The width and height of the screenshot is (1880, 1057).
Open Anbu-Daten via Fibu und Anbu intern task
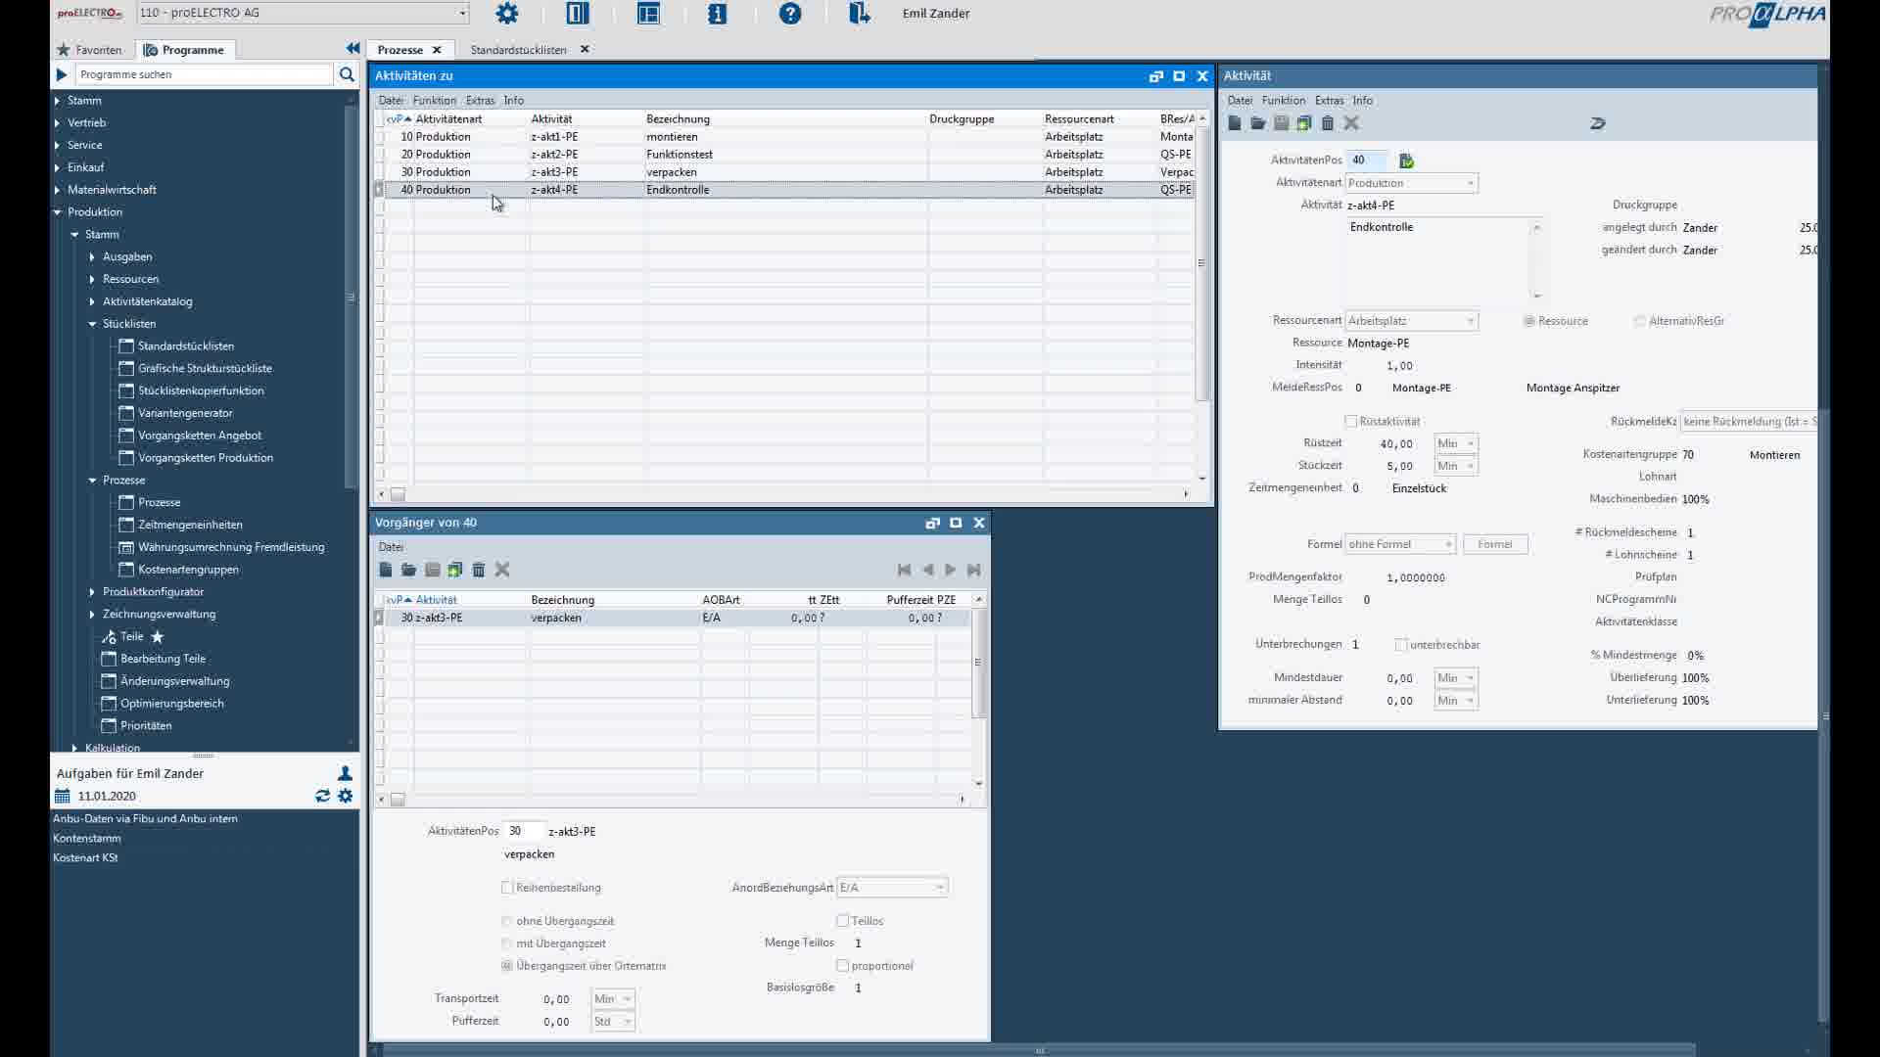[x=145, y=819]
